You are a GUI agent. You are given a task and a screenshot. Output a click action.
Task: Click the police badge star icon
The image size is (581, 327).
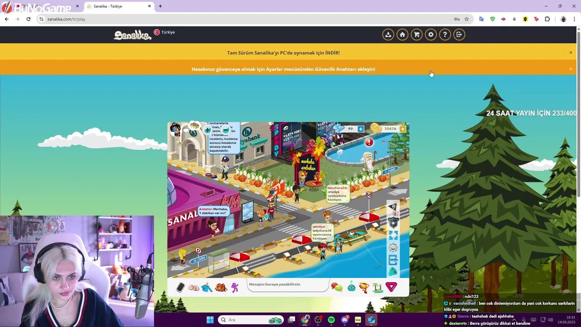[393, 223]
